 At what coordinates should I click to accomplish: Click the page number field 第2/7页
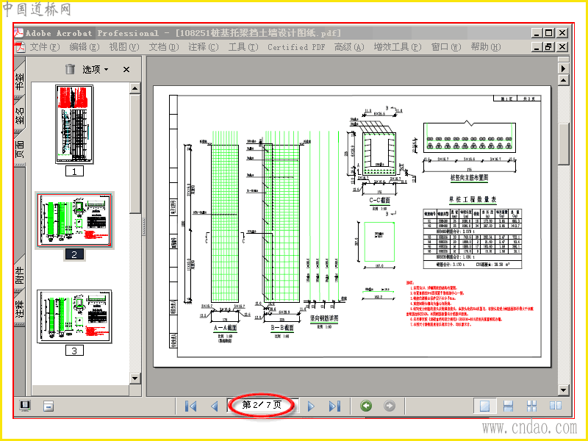tap(262, 405)
